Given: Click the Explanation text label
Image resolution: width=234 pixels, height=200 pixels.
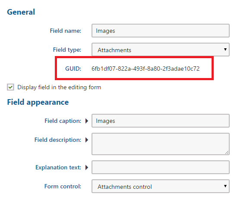Looking at the screenshot, I should (58, 167).
